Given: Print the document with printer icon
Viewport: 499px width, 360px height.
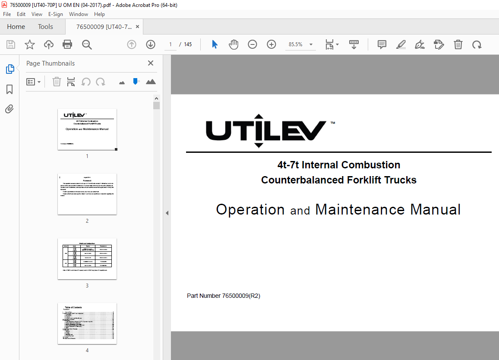Looking at the screenshot, I should click(x=67, y=44).
